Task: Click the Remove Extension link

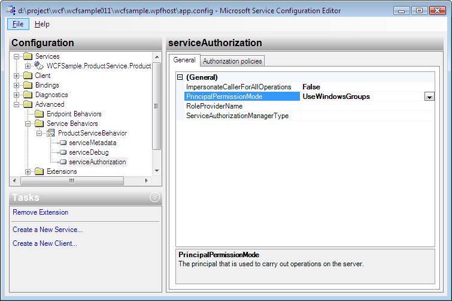Action: pos(40,212)
